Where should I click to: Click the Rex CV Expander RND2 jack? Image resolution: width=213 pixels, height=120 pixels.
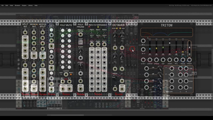click(98, 44)
